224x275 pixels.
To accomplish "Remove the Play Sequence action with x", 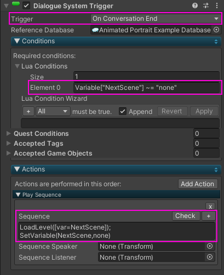I will pos(210,207).
